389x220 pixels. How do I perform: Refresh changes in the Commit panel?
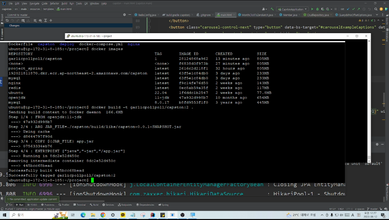click(x=7, y=20)
